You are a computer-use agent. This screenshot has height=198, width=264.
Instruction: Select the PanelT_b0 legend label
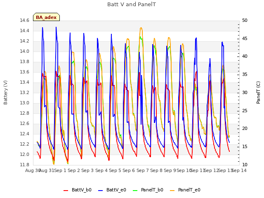[x=152, y=190]
